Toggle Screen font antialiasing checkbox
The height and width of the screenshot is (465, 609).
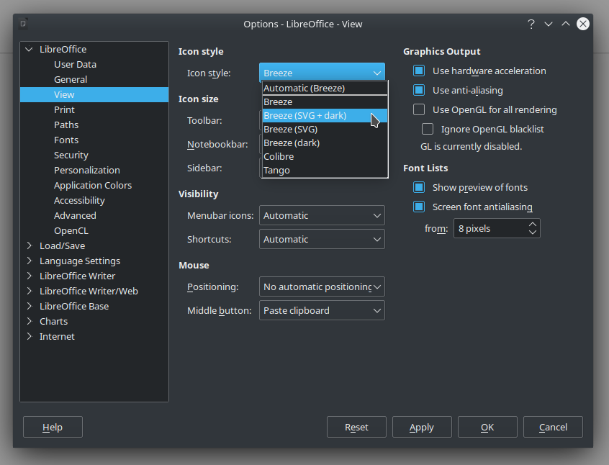419,207
